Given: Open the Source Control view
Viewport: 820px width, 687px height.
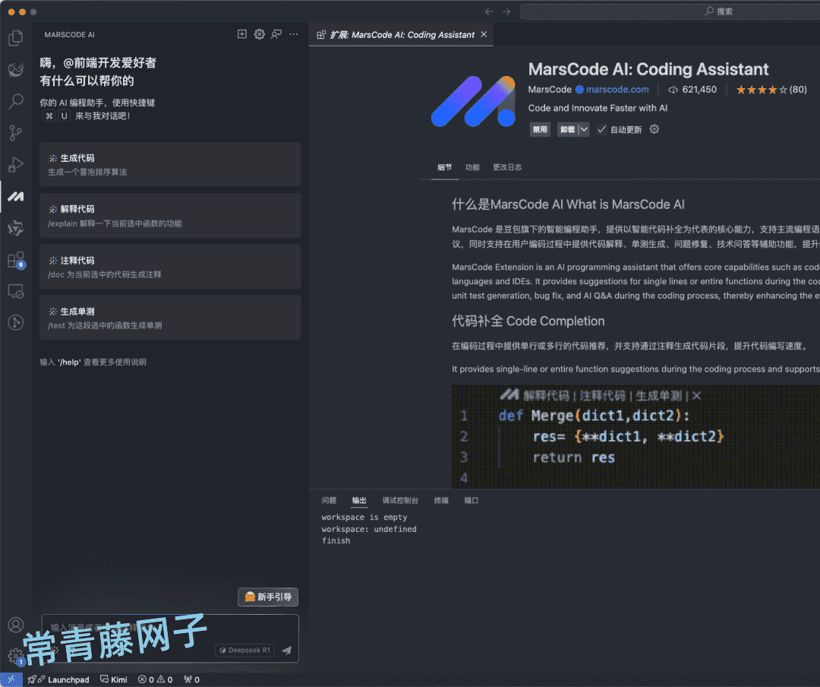Looking at the screenshot, I should 16,133.
